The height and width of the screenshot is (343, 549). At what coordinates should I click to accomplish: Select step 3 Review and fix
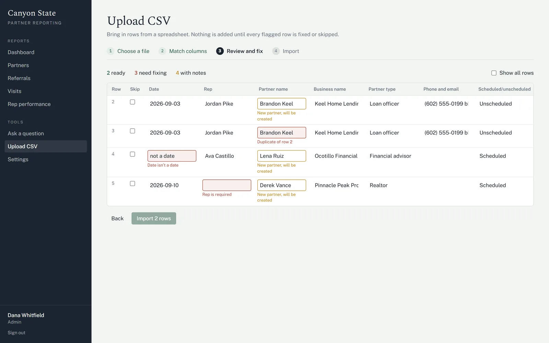coord(240,51)
